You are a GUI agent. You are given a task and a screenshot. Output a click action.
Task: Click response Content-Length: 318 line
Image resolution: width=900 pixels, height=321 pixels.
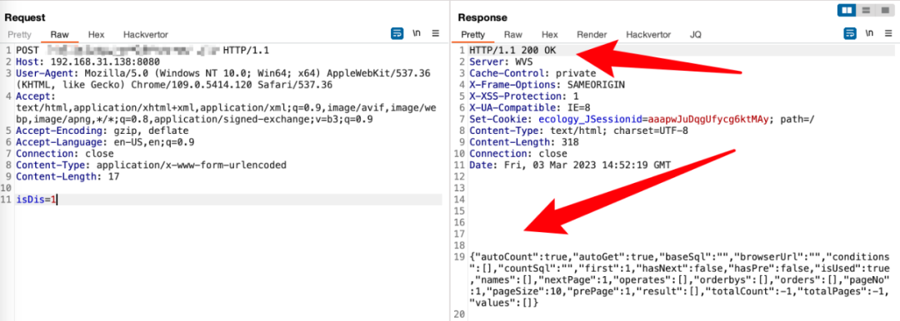click(523, 142)
